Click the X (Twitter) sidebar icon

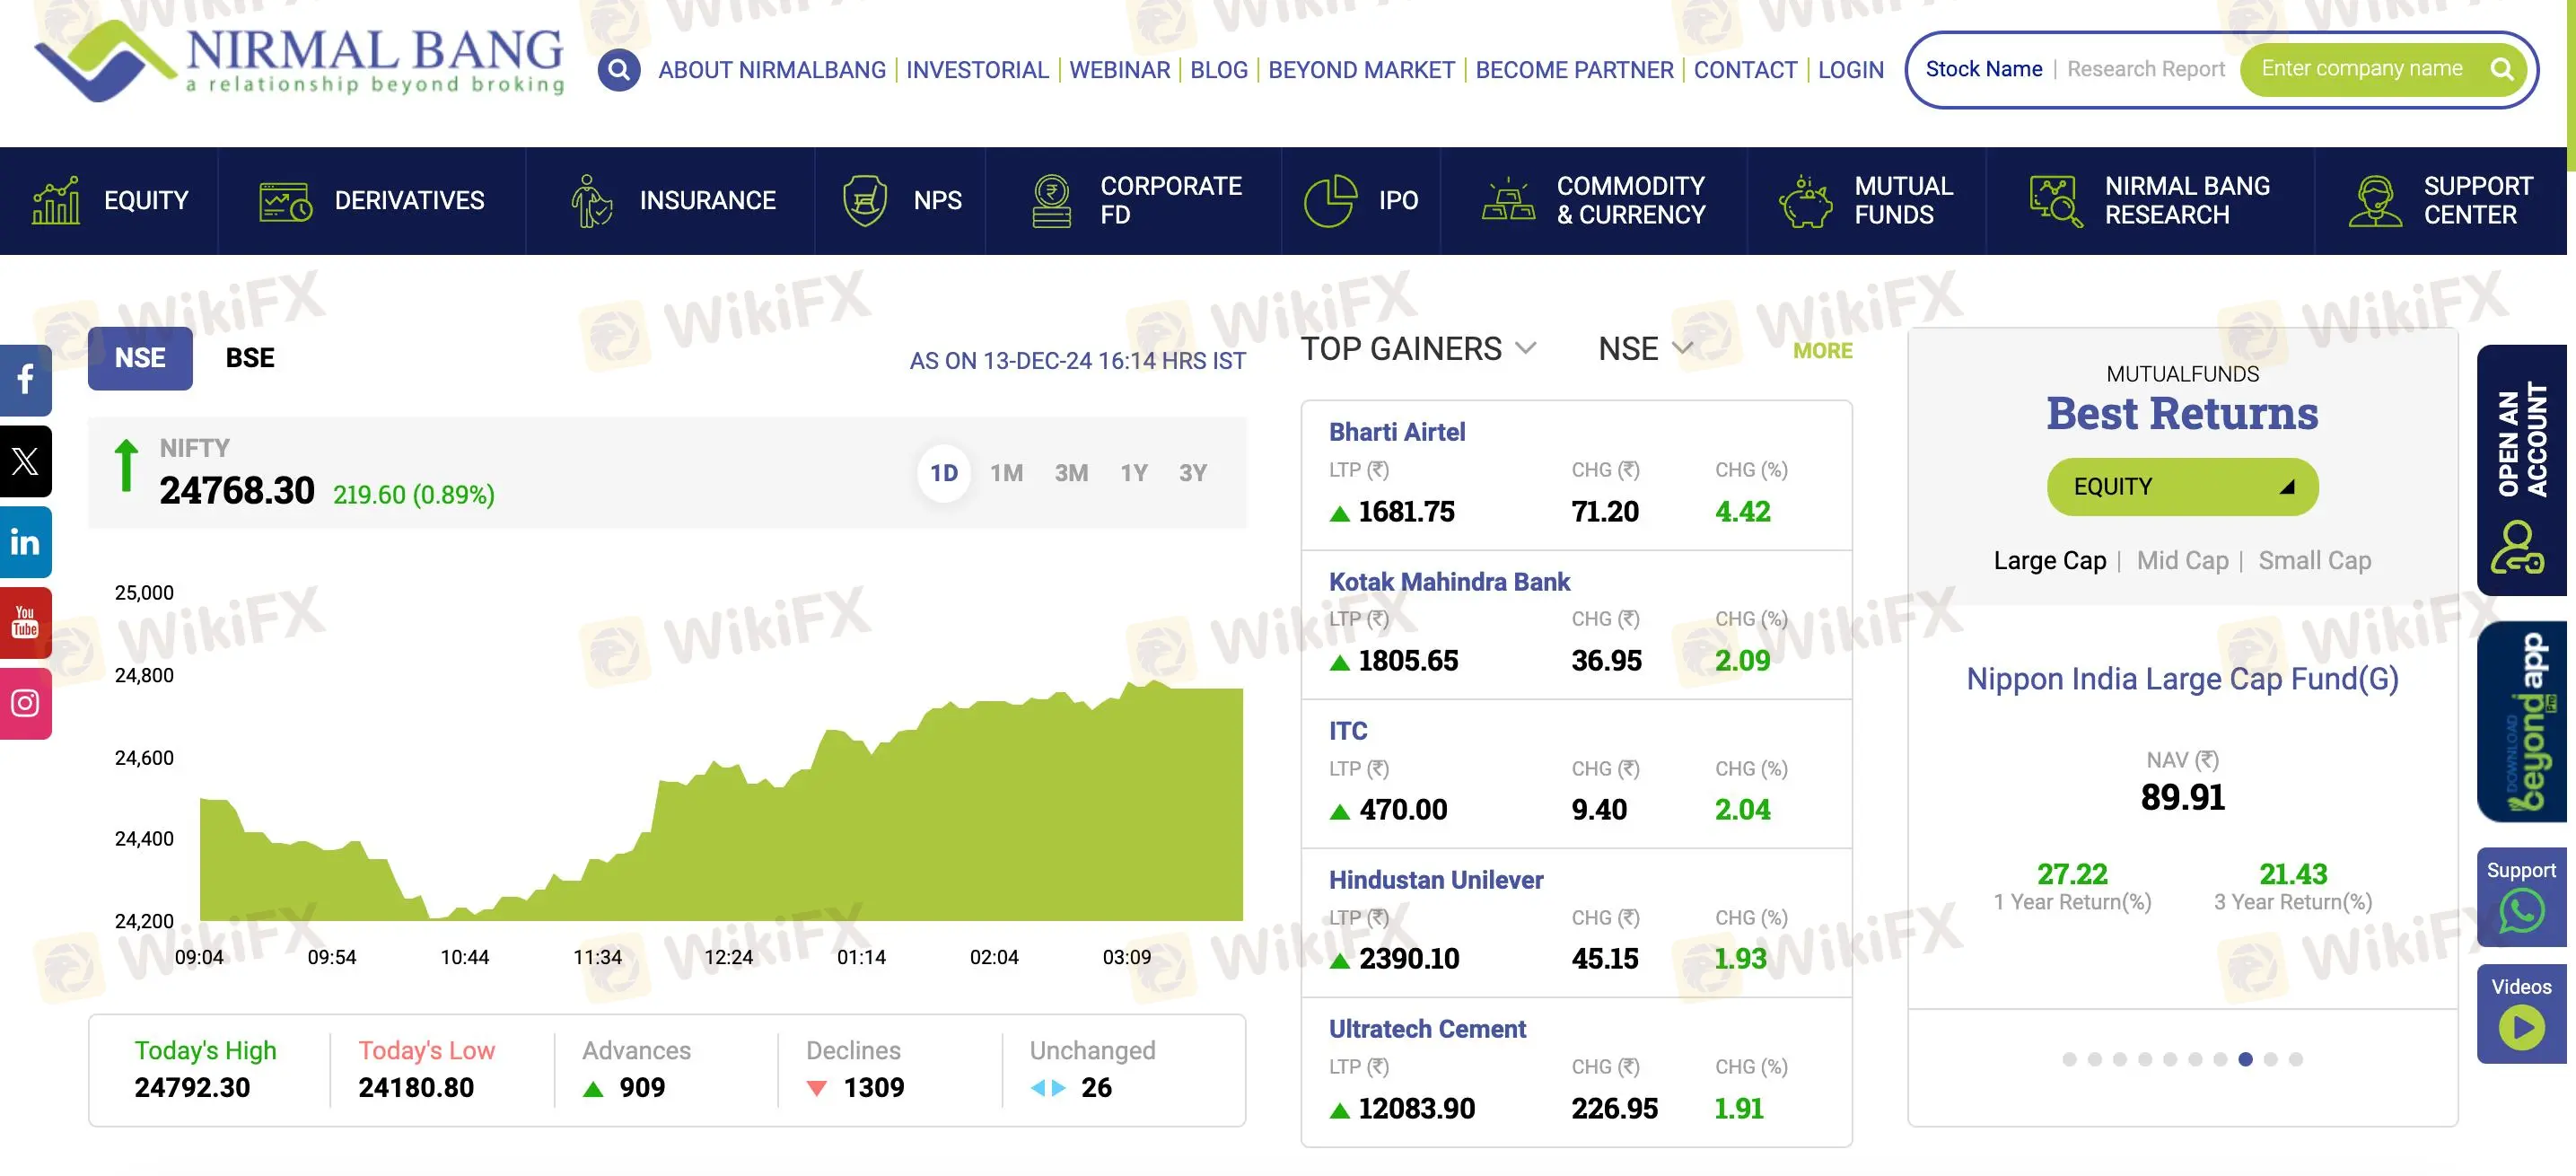tap(25, 461)
